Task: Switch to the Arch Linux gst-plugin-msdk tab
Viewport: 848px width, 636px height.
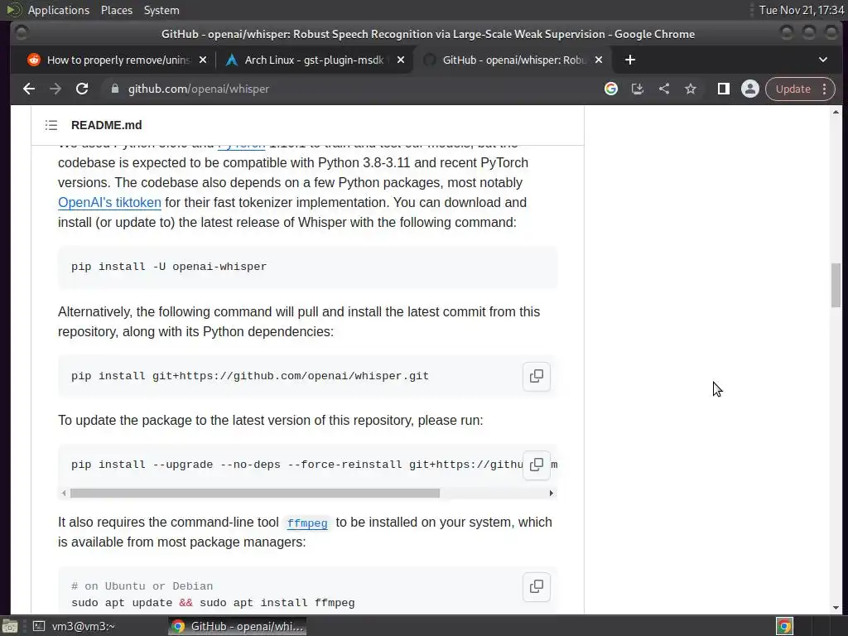Action: coord(314,60)
